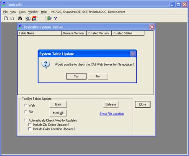The image size is (189, 156).
Task: Open the Tools menu
Action: click(x=22, y=12)
